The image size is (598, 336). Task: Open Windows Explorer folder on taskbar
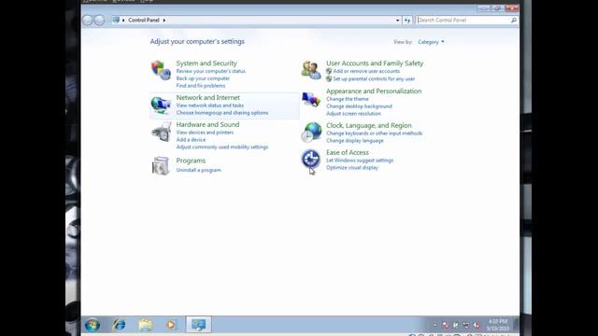coord(146,325)
